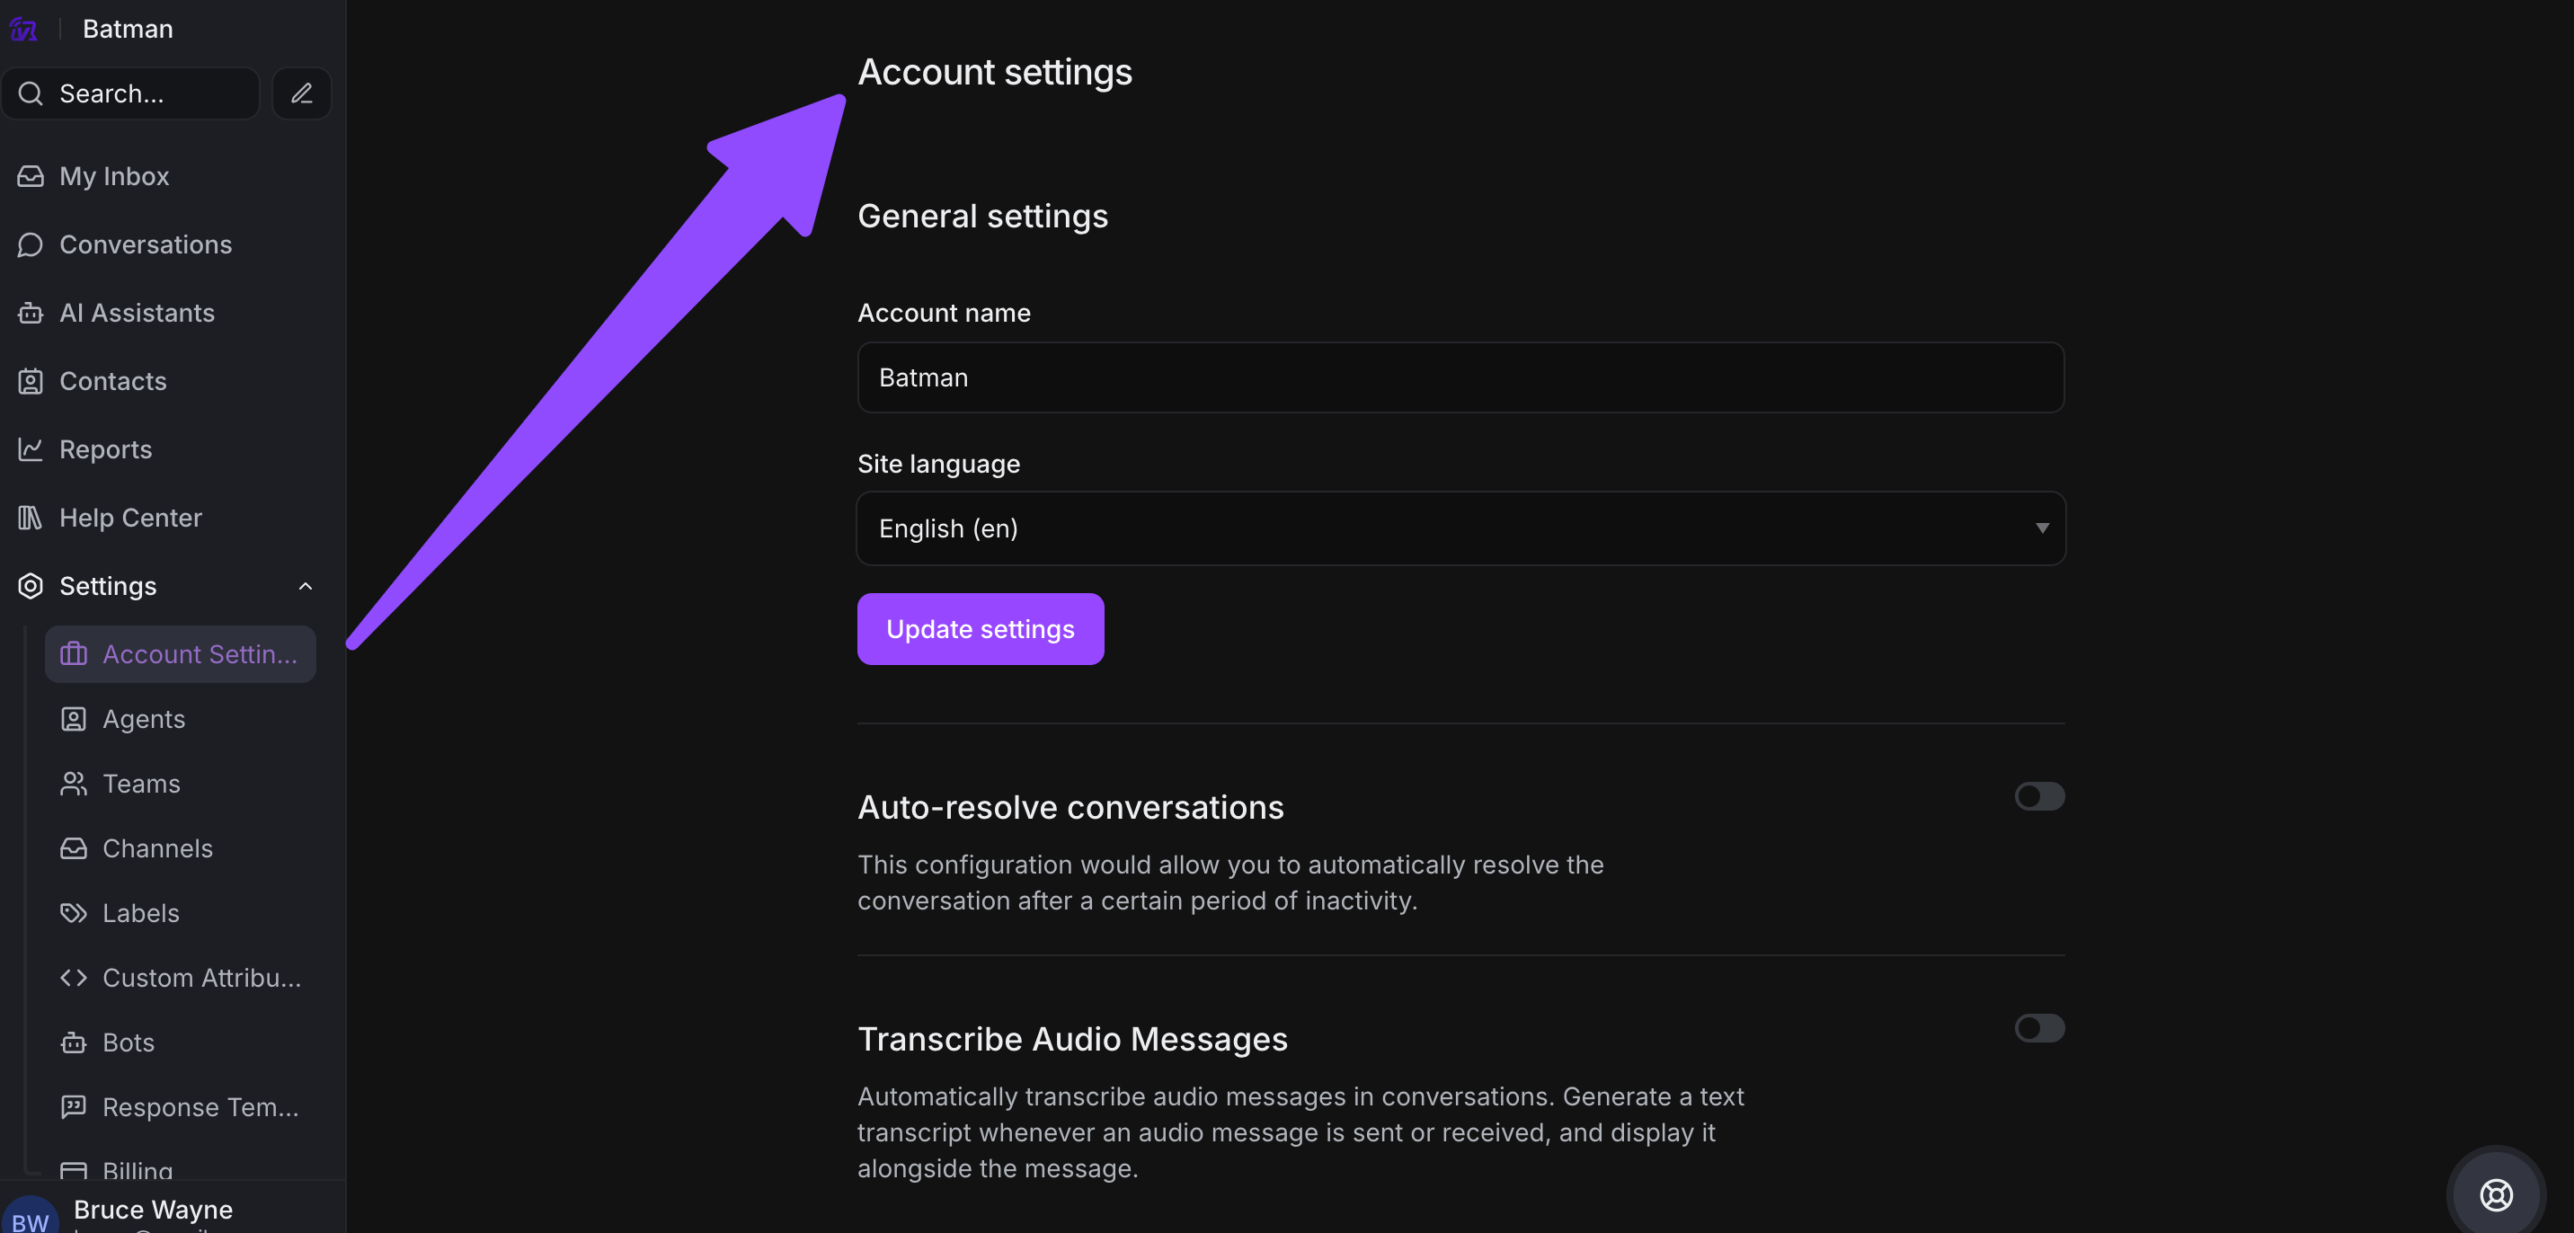Image resolution: width=2574 pixels, height=1233 pixels.
Task: Go to AI Assistants section
Action: coord(137,313)
